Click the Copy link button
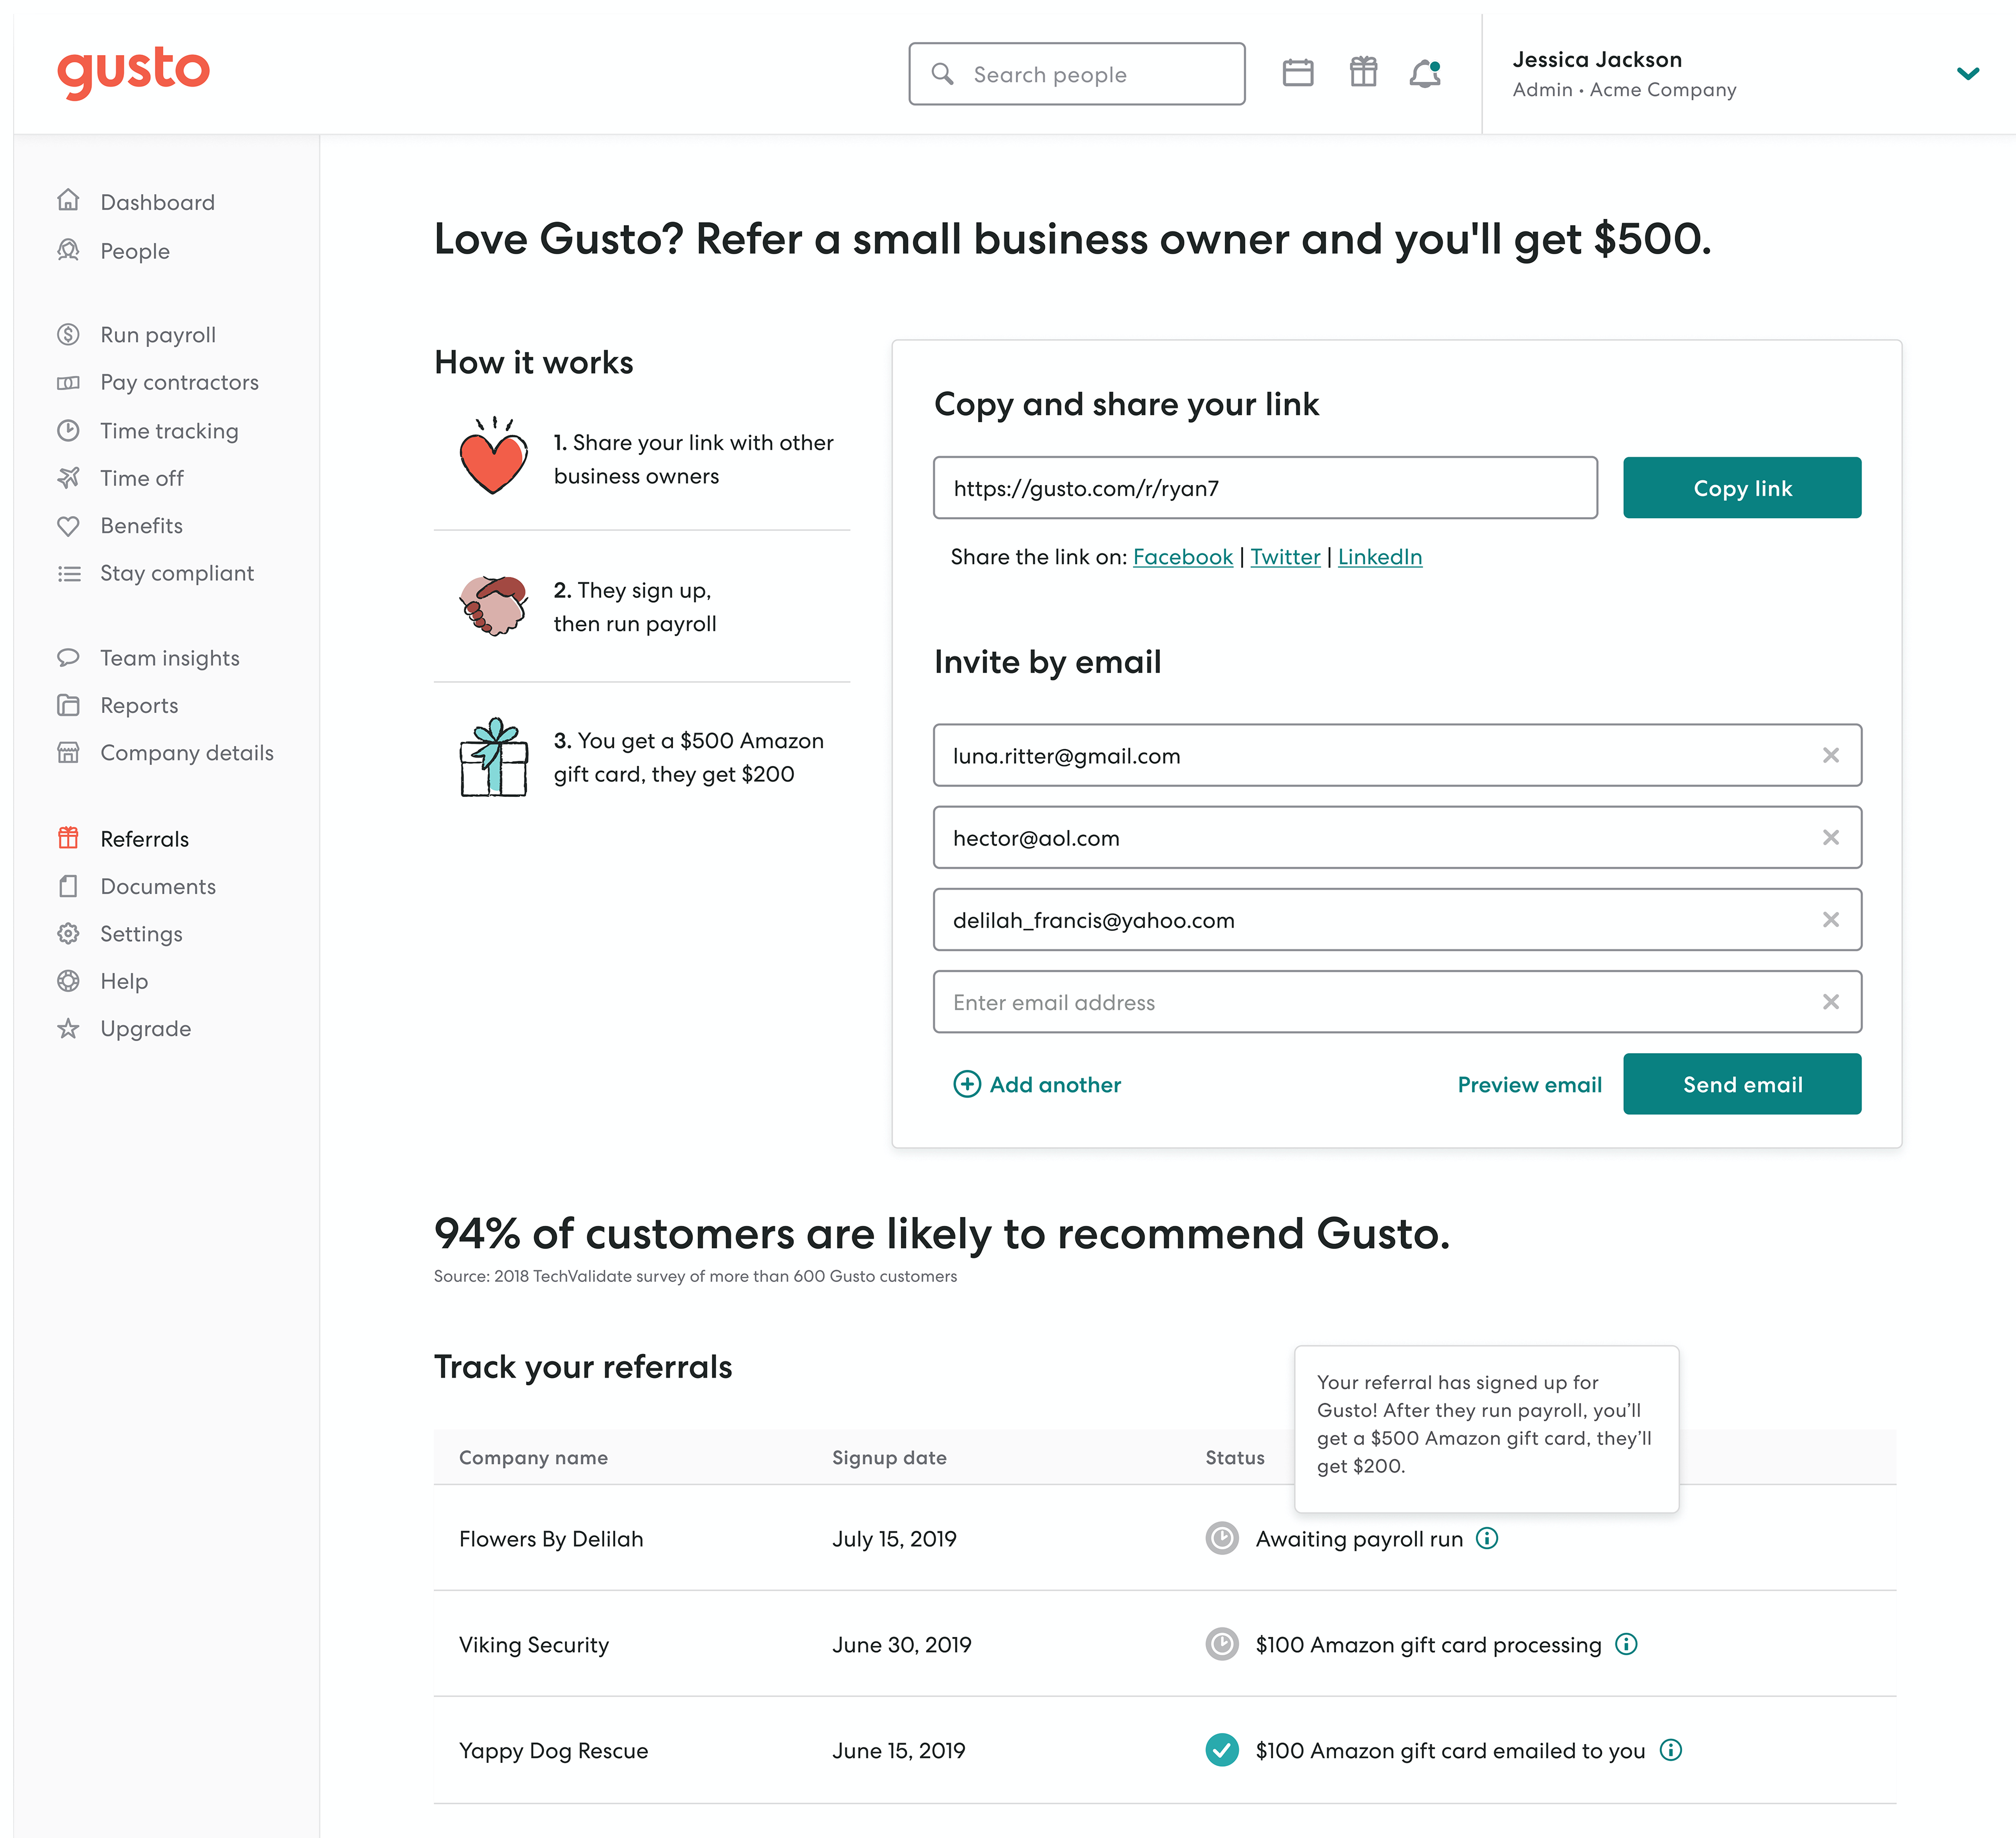This screenshot has width=2016, height=1838. pos(1742,488)
